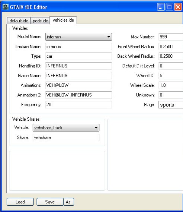Click the Share field containing vehshare
The width and height of the screenshot is (183, 212).
(x=66, y=137)
